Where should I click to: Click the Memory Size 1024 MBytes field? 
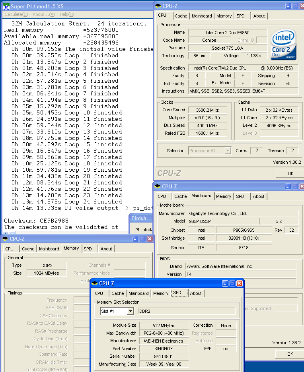pos(47,273)
